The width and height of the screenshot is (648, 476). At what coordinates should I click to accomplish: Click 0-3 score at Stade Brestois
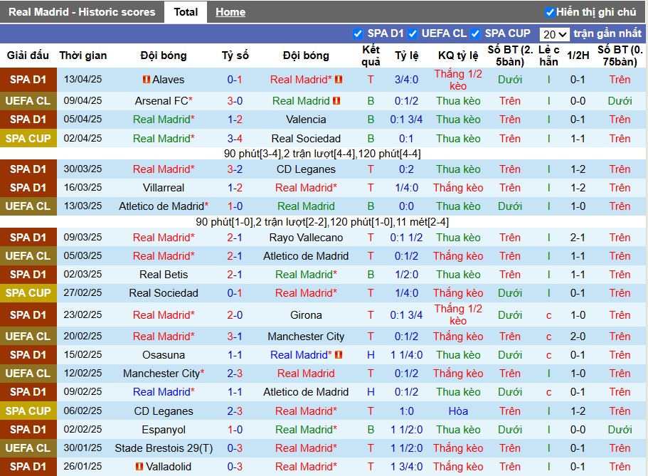coord(235,448)
